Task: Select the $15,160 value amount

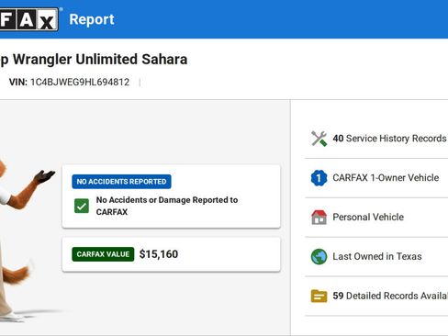Action: (159, 254)
